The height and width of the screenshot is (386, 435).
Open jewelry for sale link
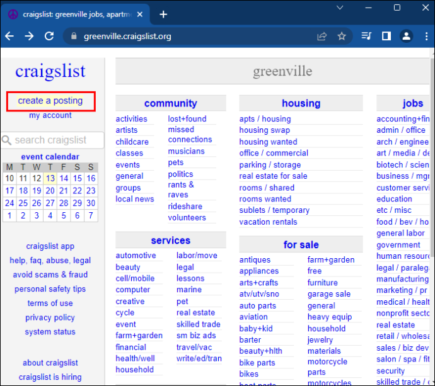click(x=320, y=340)
